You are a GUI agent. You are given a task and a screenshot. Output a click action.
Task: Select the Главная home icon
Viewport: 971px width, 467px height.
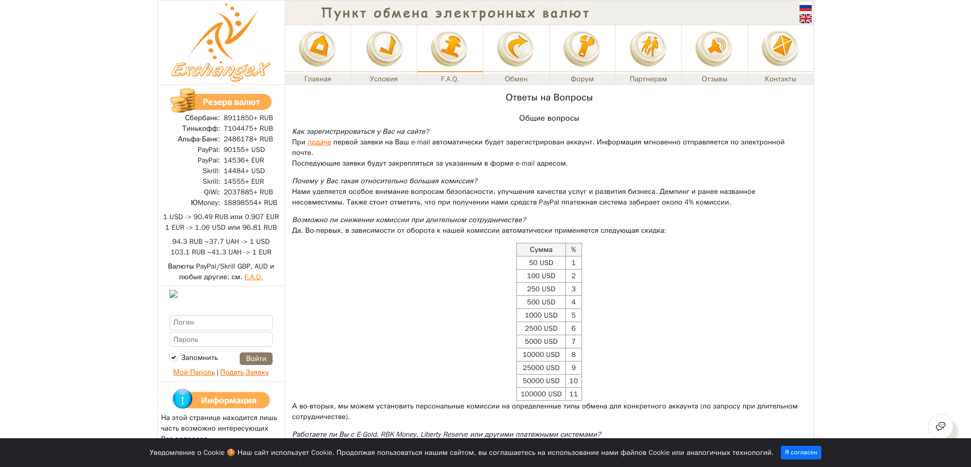click(318, 48)
